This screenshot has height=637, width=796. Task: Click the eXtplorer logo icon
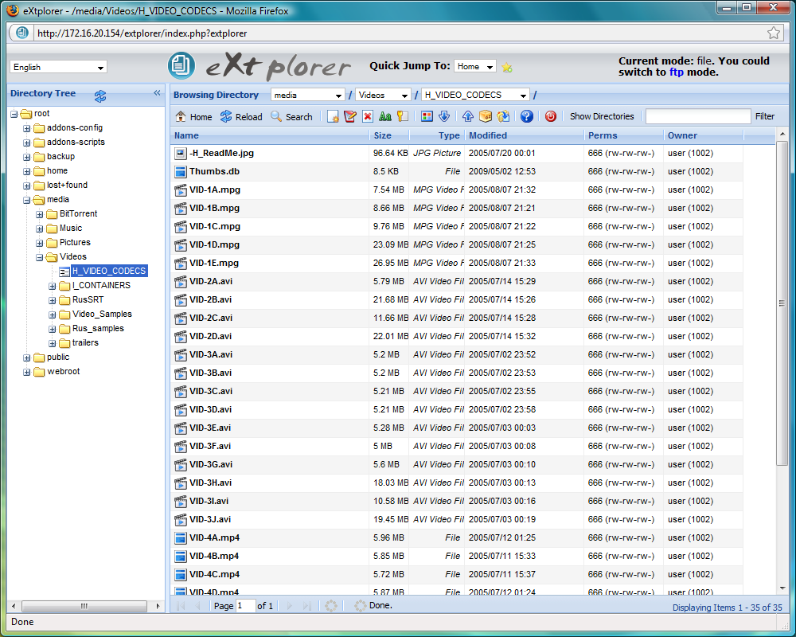(x=181, y=65)
